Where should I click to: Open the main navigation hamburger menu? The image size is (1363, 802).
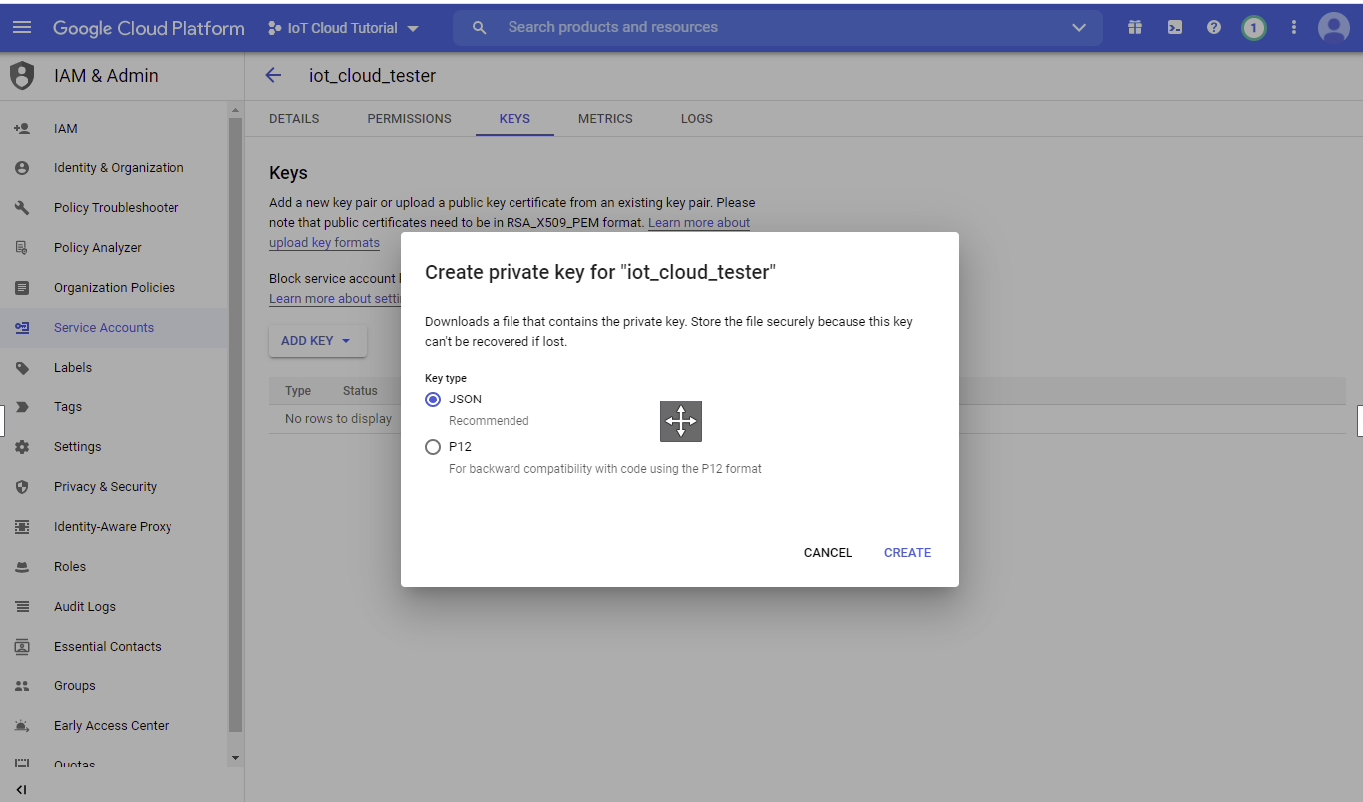[22, 28]
